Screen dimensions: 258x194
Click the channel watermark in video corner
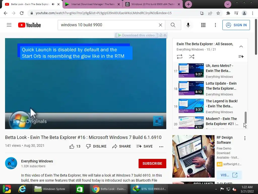158,121
